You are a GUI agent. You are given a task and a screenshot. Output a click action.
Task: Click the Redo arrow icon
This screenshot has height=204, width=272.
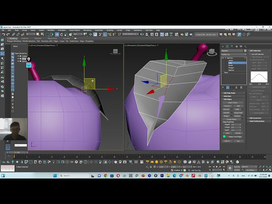click(8, 34)
